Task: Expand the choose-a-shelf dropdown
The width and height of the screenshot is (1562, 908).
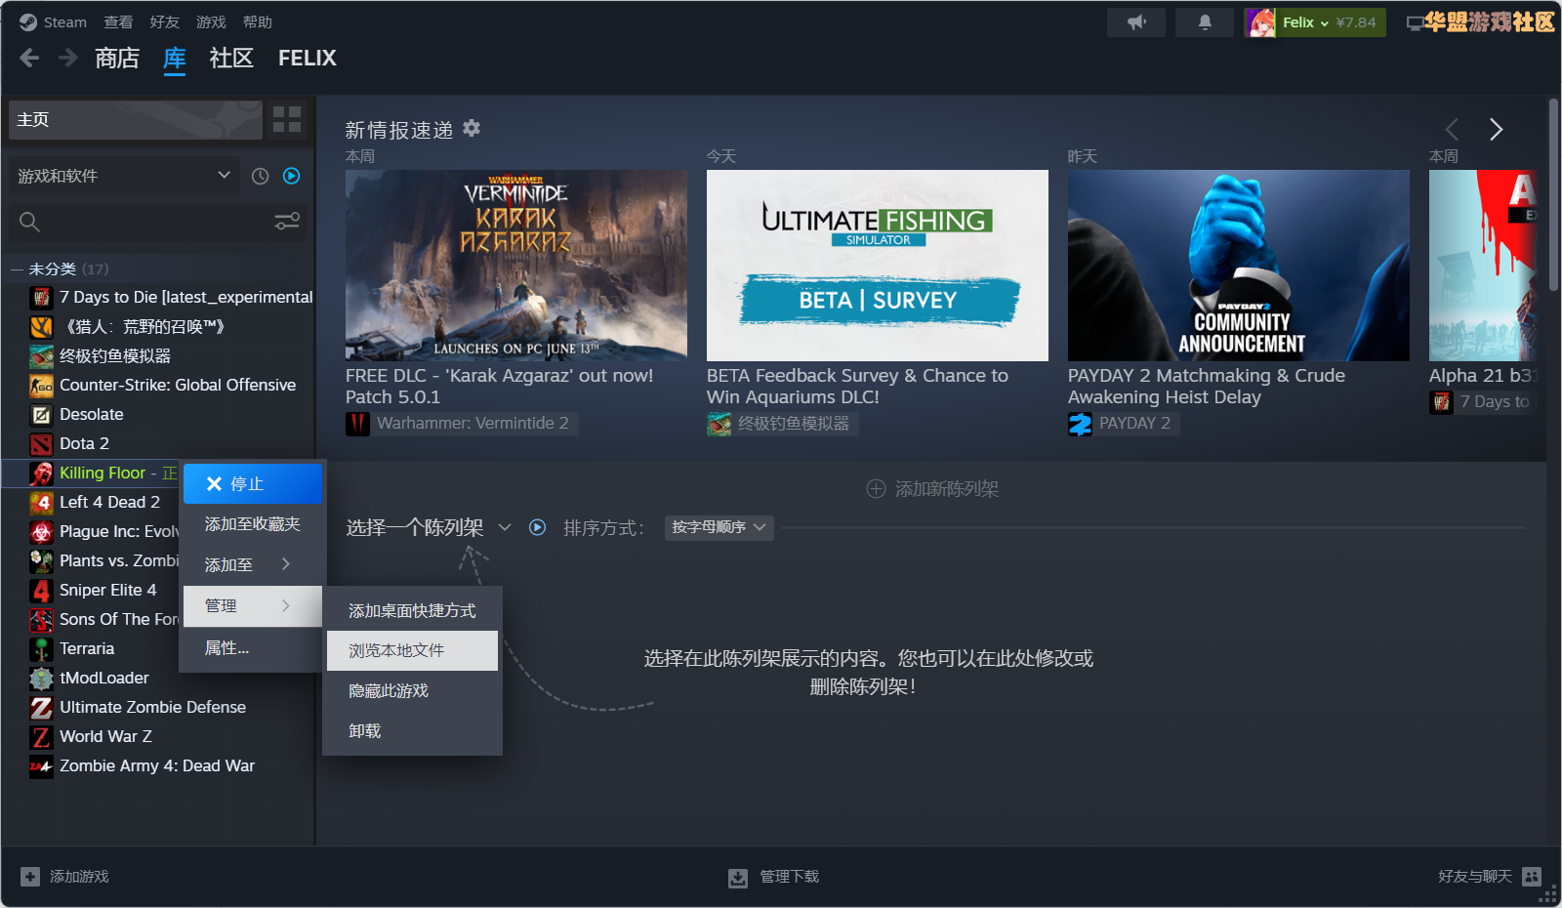Action: [504, 527]
